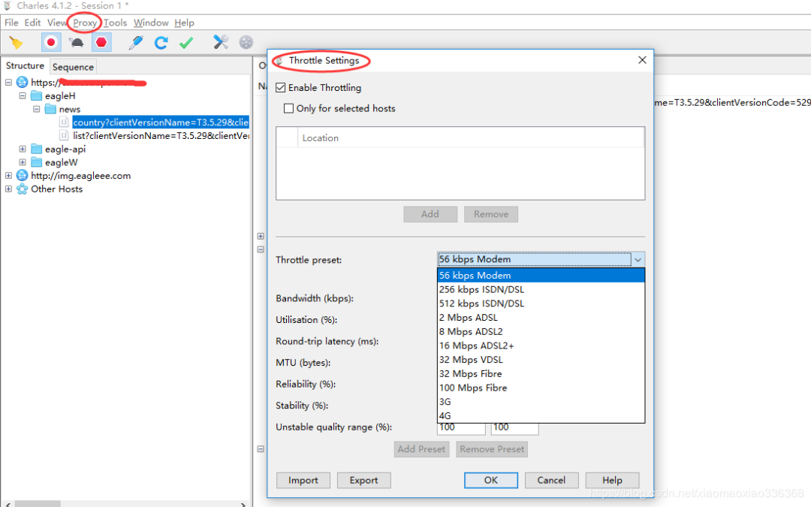Click the Other Hosts icon
Image resolution: width=811 pixels, height=507 pixels.
pos(23,189)
